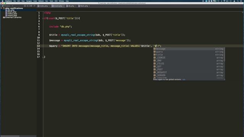Open the Apple menu
The width and height of the screenshot is (244, 137).
tap(2, 1)
